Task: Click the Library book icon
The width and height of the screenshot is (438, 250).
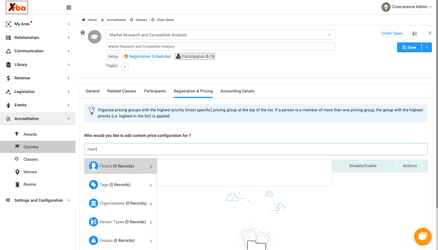Action: pos(8,65)
